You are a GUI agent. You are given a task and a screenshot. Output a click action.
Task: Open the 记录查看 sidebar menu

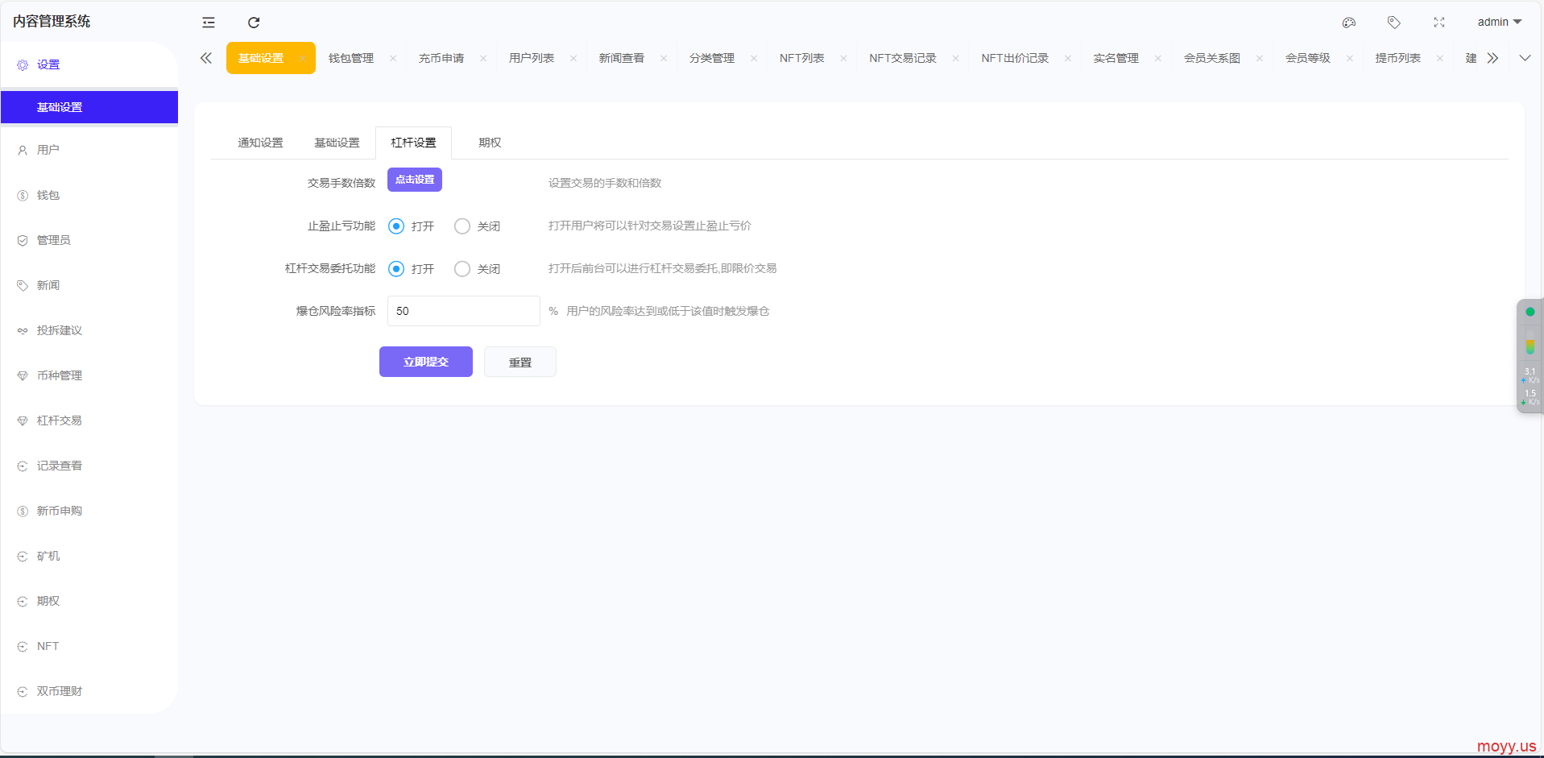click(x=89, y=466)
